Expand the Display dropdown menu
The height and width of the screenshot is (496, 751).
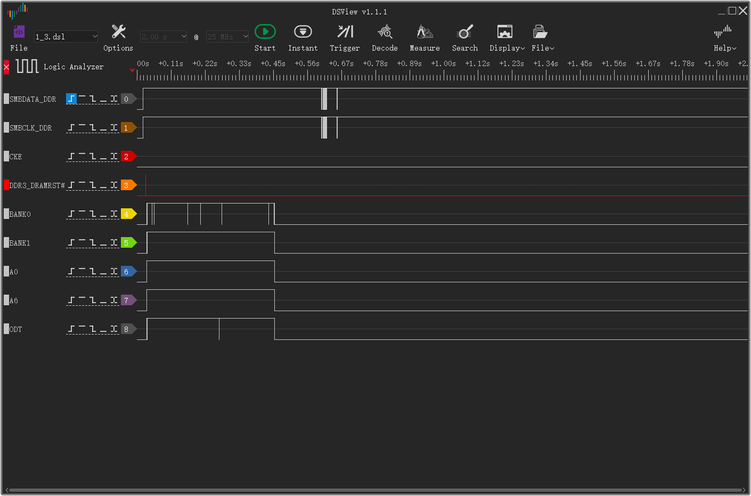(506, 47)
